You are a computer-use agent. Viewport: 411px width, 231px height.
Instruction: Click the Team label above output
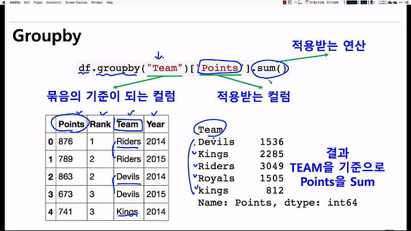211,129
